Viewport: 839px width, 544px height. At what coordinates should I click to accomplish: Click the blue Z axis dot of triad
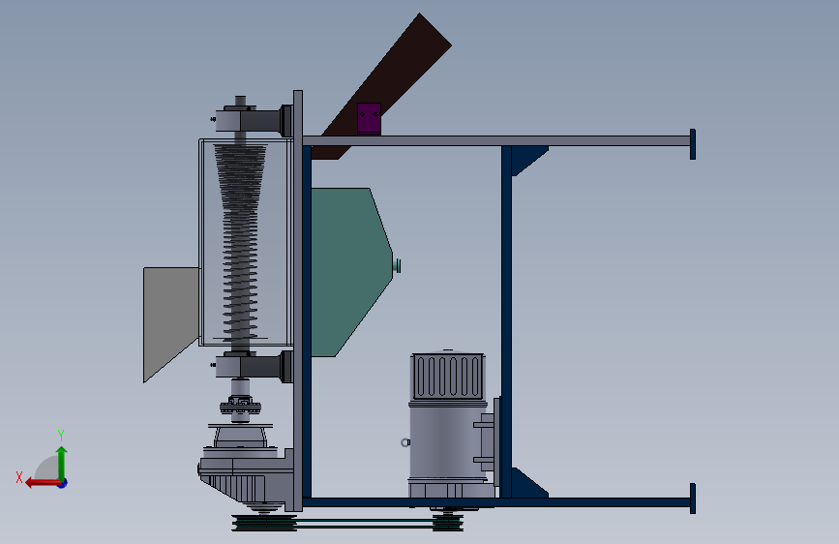(63, 483)
